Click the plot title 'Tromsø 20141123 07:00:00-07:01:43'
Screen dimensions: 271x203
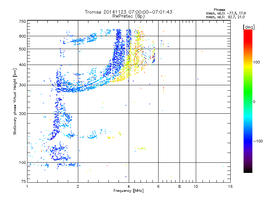point(128,12)
